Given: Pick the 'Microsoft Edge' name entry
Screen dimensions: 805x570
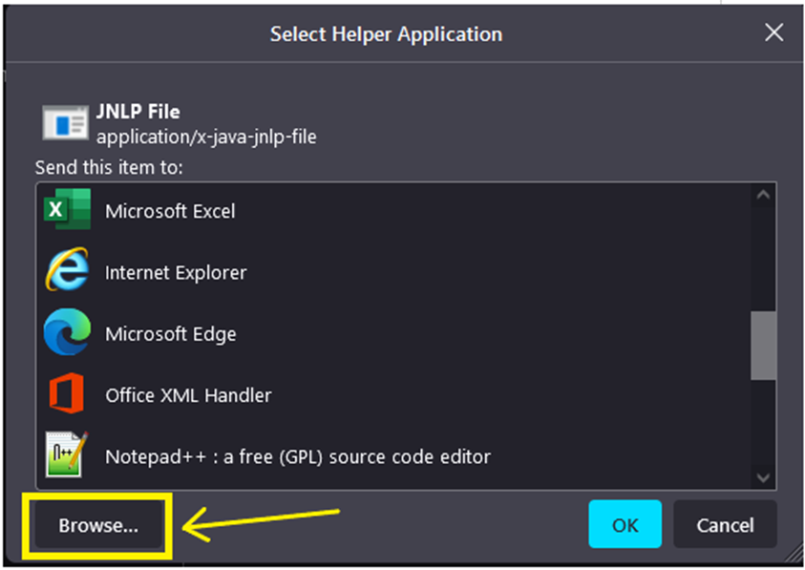Looking at the screenshot, I should click(x=170, y=334).
